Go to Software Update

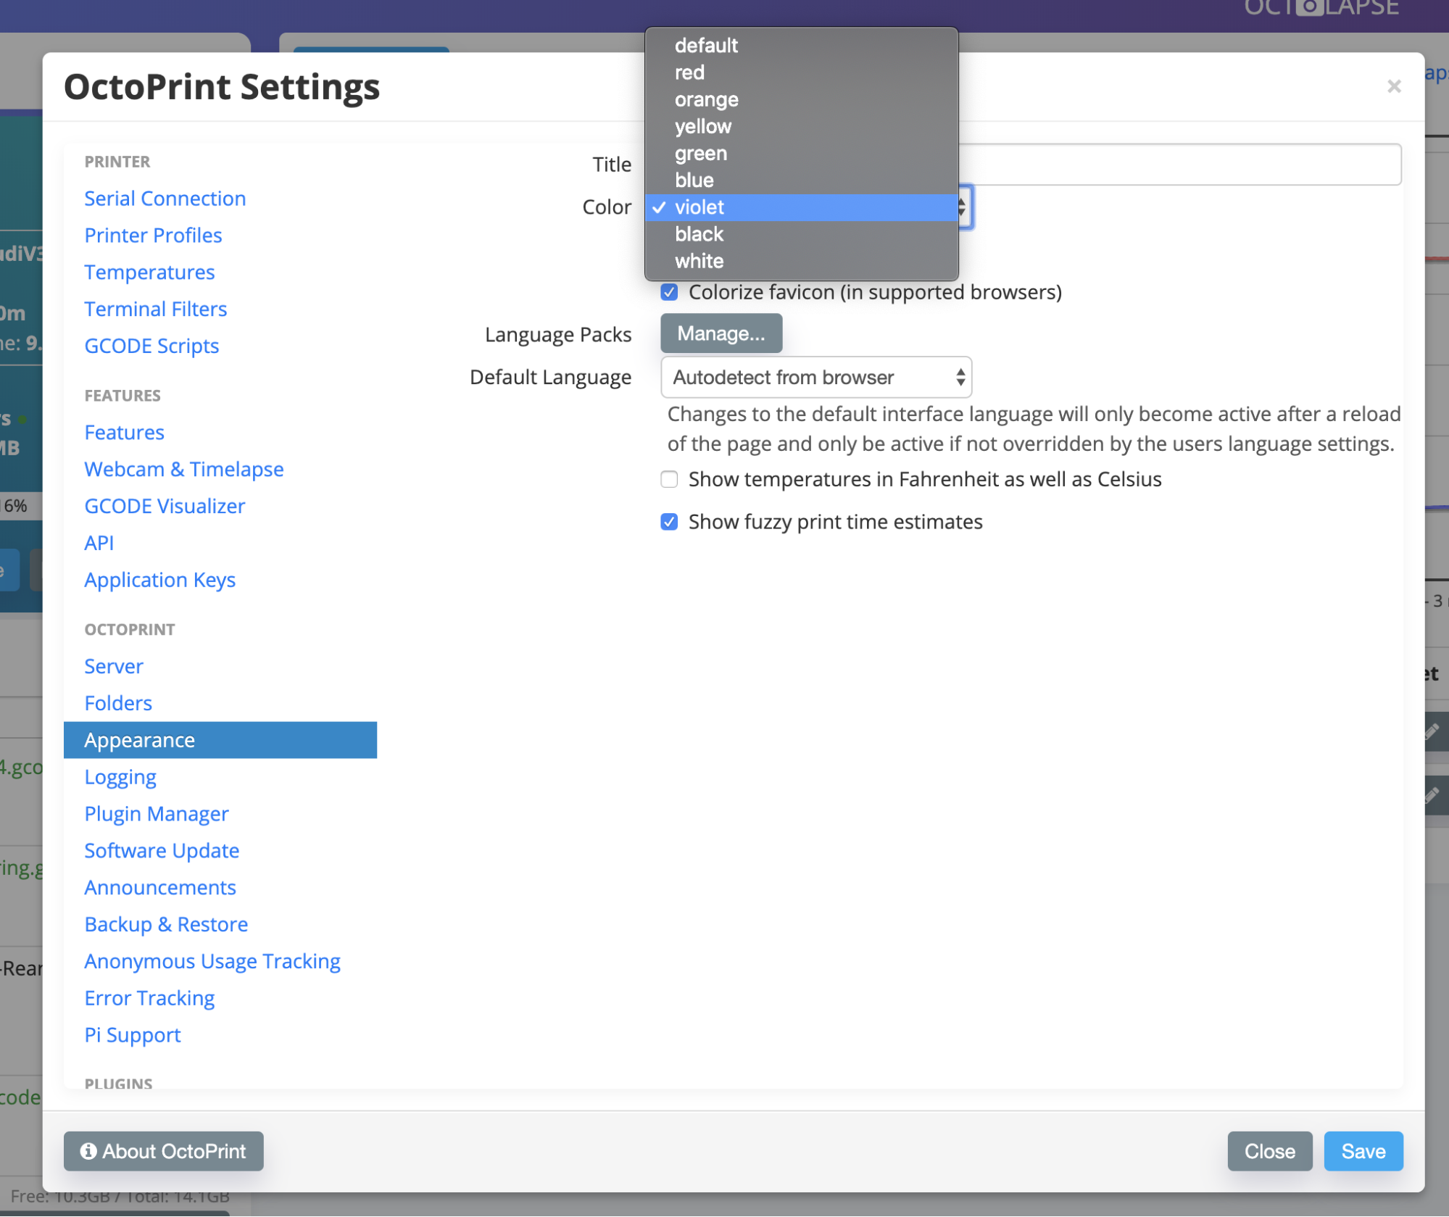161,851
